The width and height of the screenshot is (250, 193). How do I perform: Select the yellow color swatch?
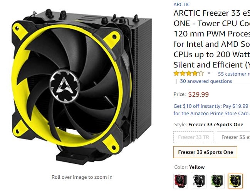tap(235, 181)
